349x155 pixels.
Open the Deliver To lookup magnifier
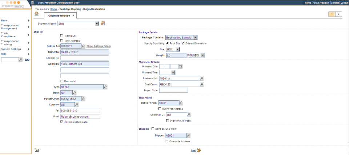(x=83, y=46)
